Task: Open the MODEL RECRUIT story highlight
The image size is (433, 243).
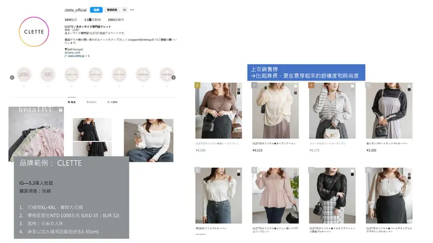Action: 24,74
